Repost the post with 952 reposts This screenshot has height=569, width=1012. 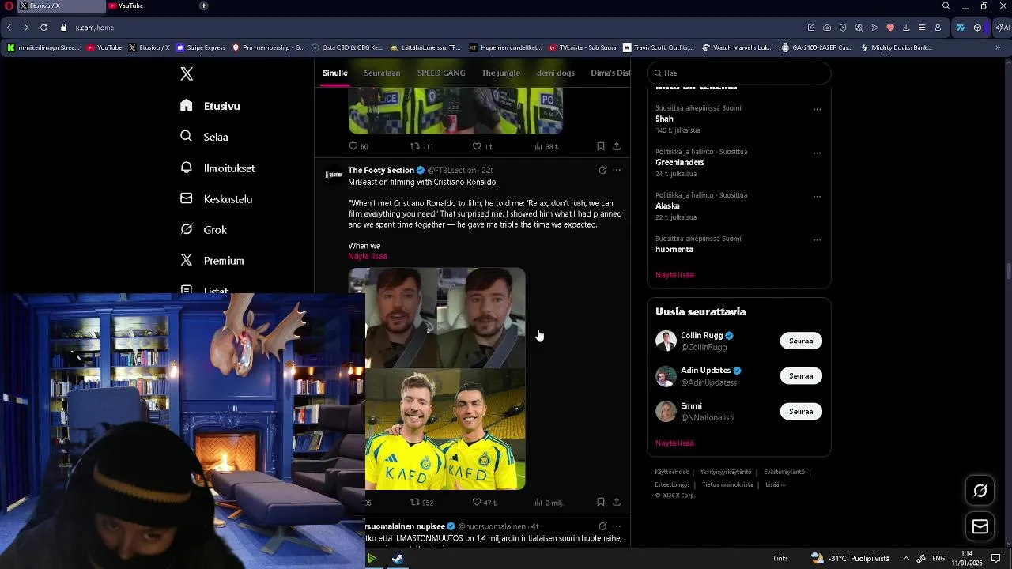[x=421, y=502]
